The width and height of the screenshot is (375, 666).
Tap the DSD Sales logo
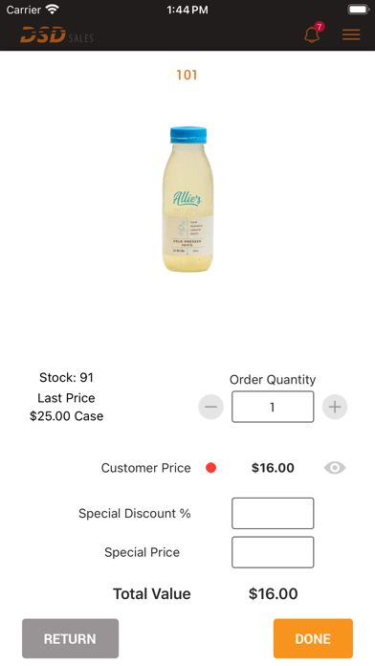pos(56,34)
